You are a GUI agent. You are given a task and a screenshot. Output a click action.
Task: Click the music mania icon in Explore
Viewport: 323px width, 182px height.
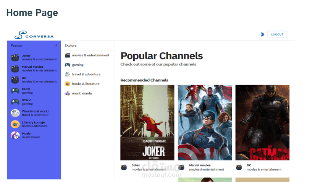tap(67, 93)
